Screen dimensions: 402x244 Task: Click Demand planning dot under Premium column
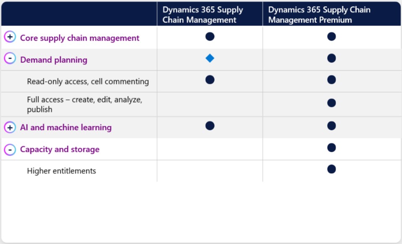[332, 58]
